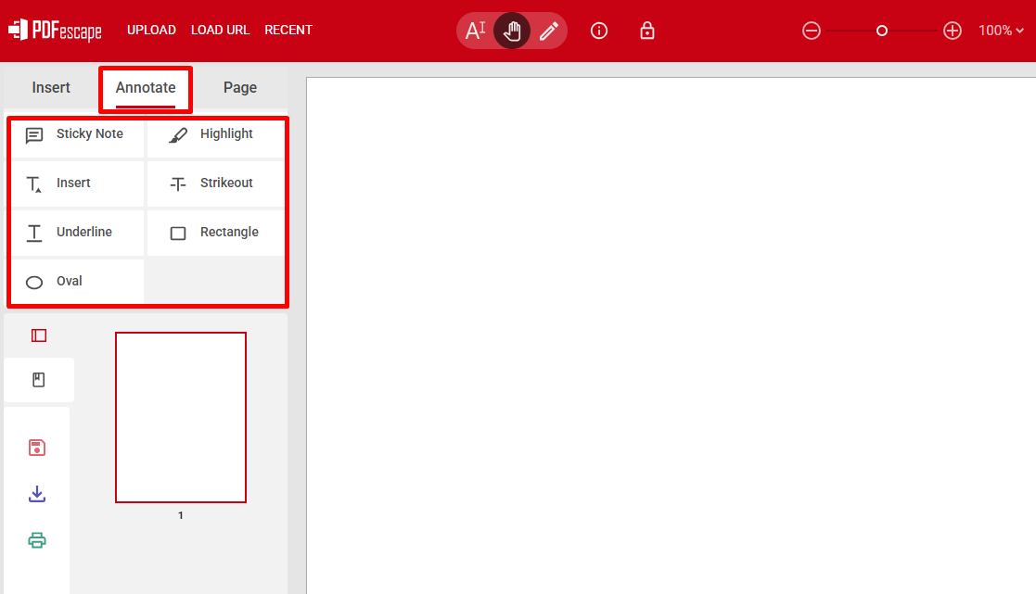Switch to text selection mode
Screen dimensions: 1036x594
[476, 30]
